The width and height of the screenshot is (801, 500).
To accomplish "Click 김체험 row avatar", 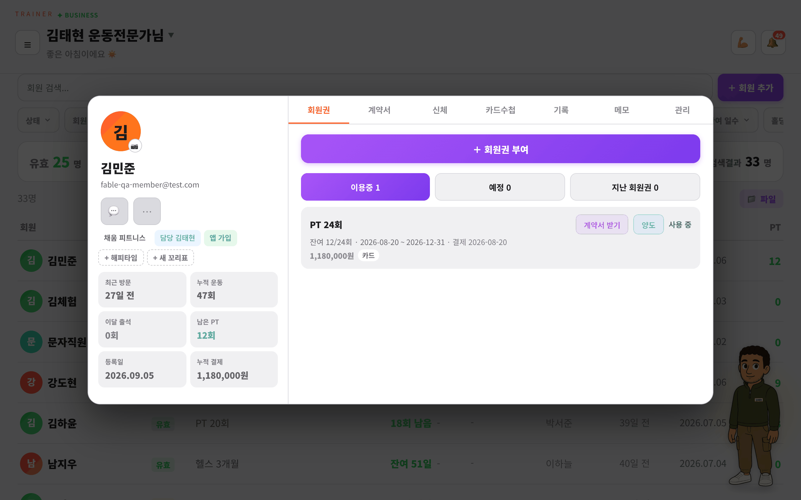I will 31,301.
